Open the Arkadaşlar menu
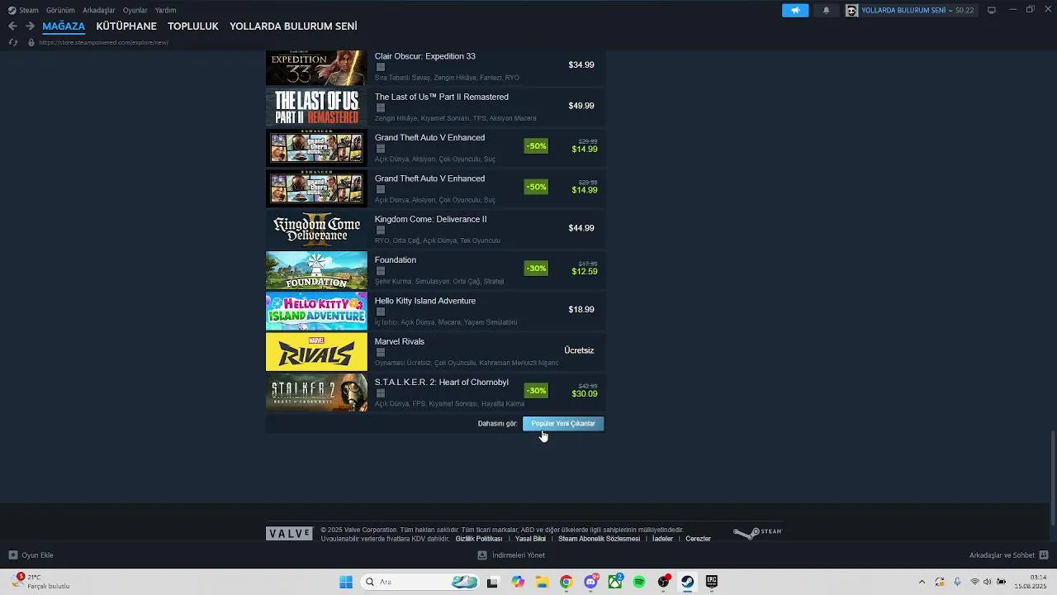 (98, 10)
